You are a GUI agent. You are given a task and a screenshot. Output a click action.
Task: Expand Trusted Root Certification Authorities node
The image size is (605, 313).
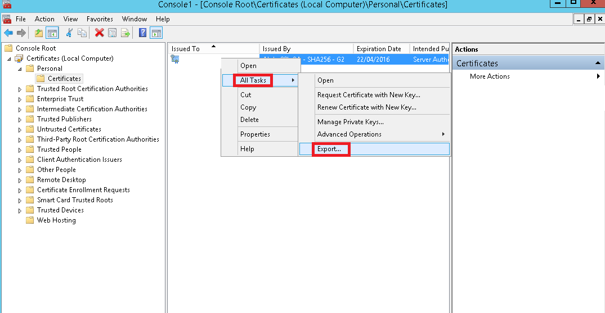click(20, 89)
